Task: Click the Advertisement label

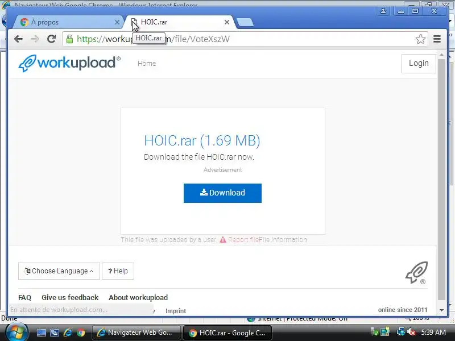Action: (x=222, y=170)
